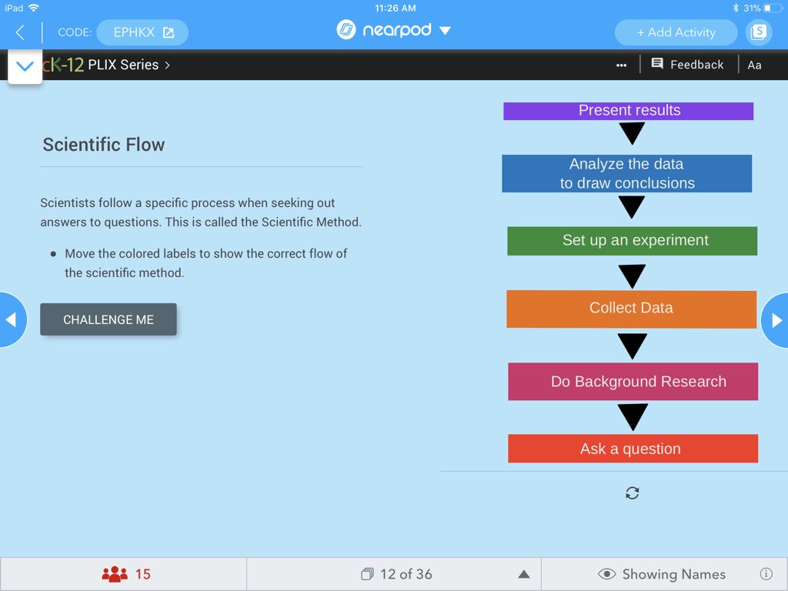
Task: Open the student view S icon
Action: click(x=758, y=32)
